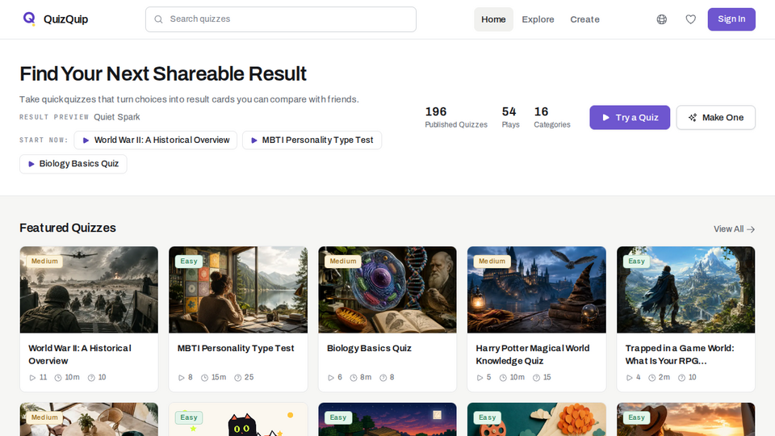Viewport: 775px width, 436px height.
Task: Click the View All arrow icon
Action: coord(751,229)
